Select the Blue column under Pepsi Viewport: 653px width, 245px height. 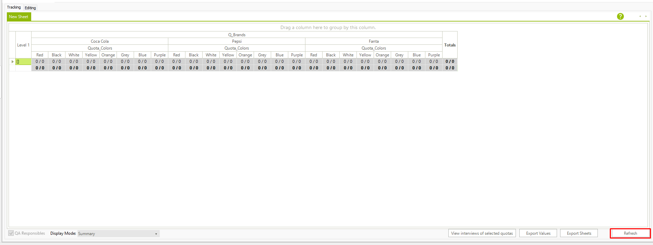click(x=279, y=55)
